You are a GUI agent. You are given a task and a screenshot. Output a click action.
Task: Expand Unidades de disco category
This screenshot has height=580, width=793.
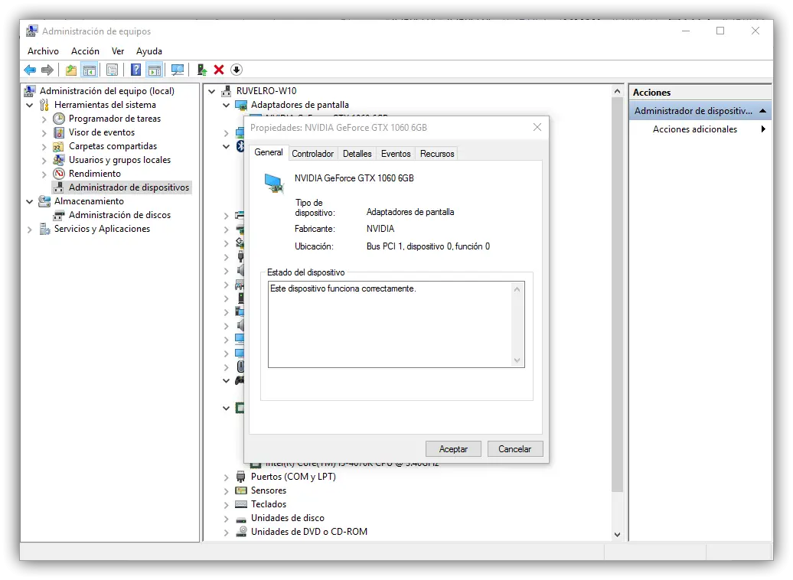[226, 518]
